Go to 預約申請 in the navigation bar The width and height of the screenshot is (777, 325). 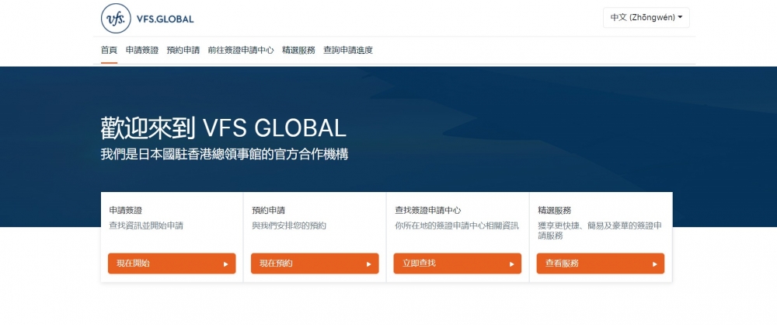pyautogui.click(x=183, y=50)
